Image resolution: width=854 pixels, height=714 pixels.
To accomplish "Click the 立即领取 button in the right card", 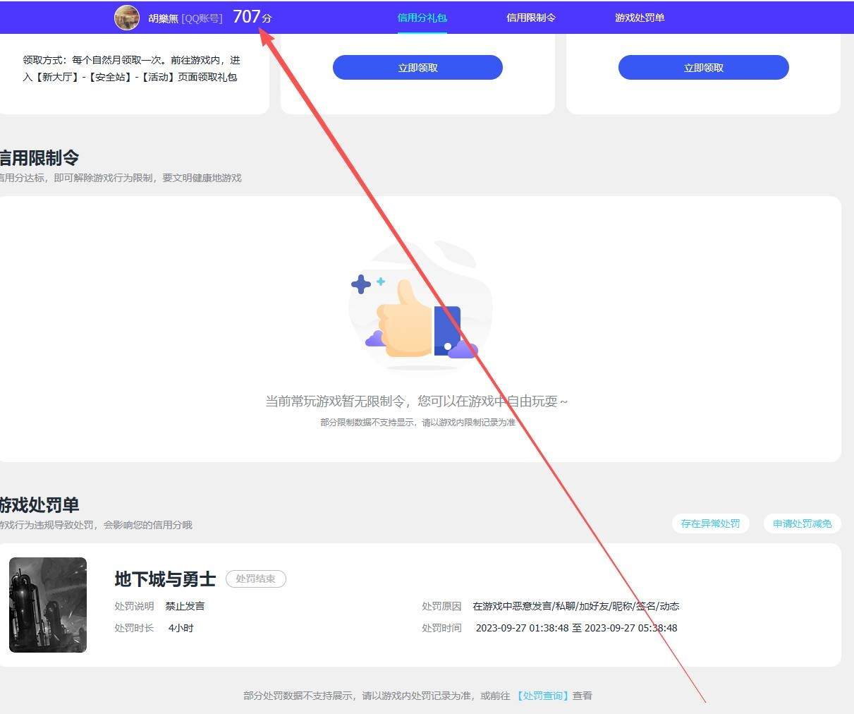I will (703, 68).
